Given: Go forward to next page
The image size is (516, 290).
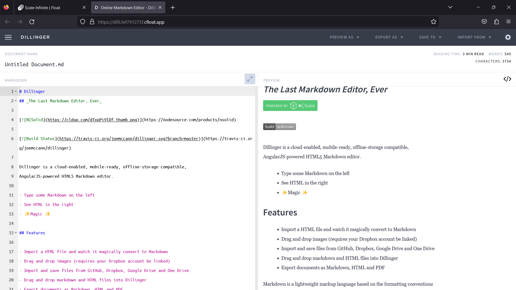Looking at the screenshot, I should pos(20,22).
